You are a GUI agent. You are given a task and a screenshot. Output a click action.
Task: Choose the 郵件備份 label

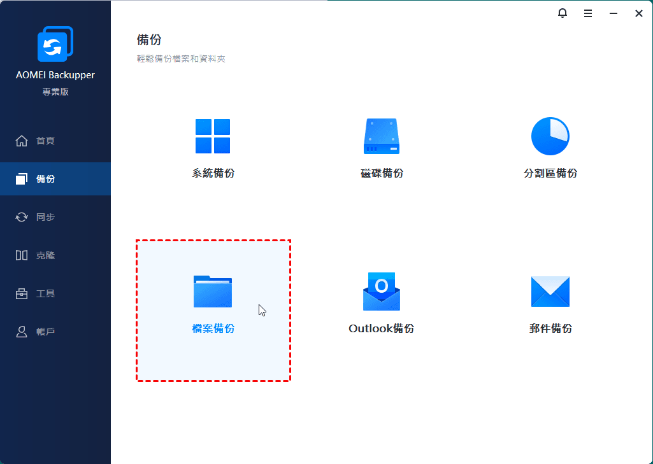550,328
